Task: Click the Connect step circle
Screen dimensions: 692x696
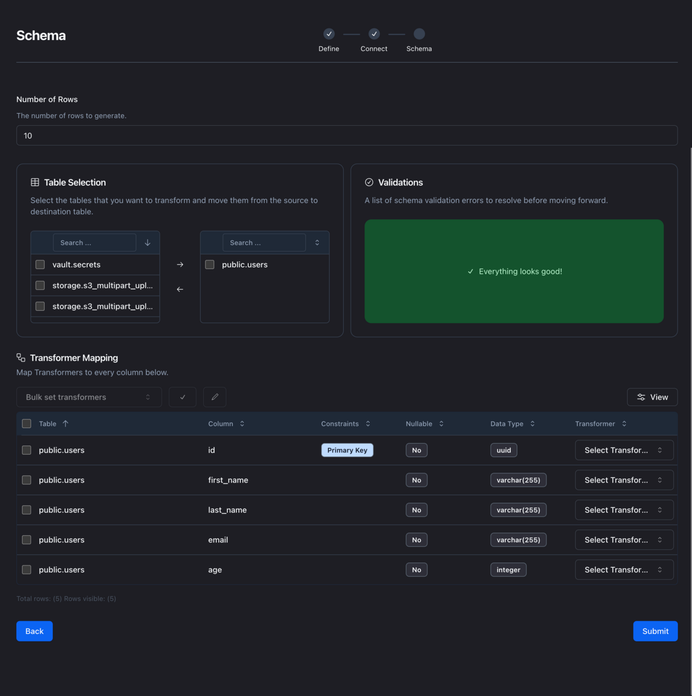Action: (374, 34)
